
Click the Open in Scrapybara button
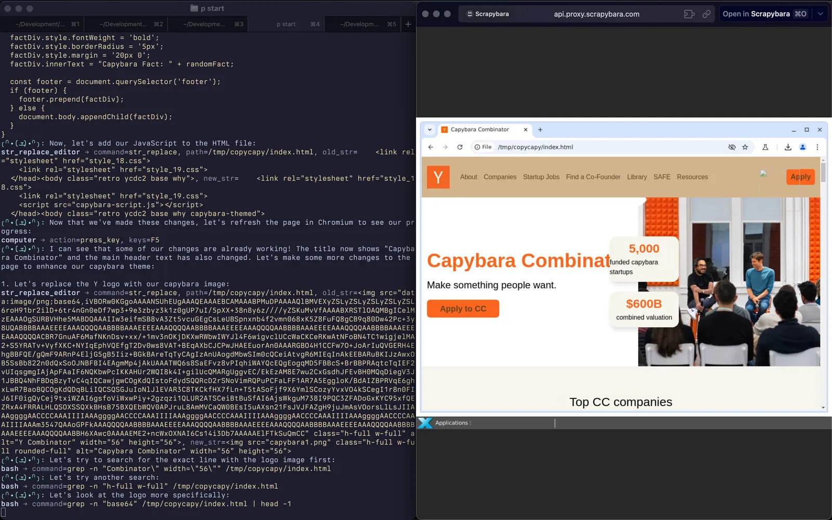click(764, 14)
